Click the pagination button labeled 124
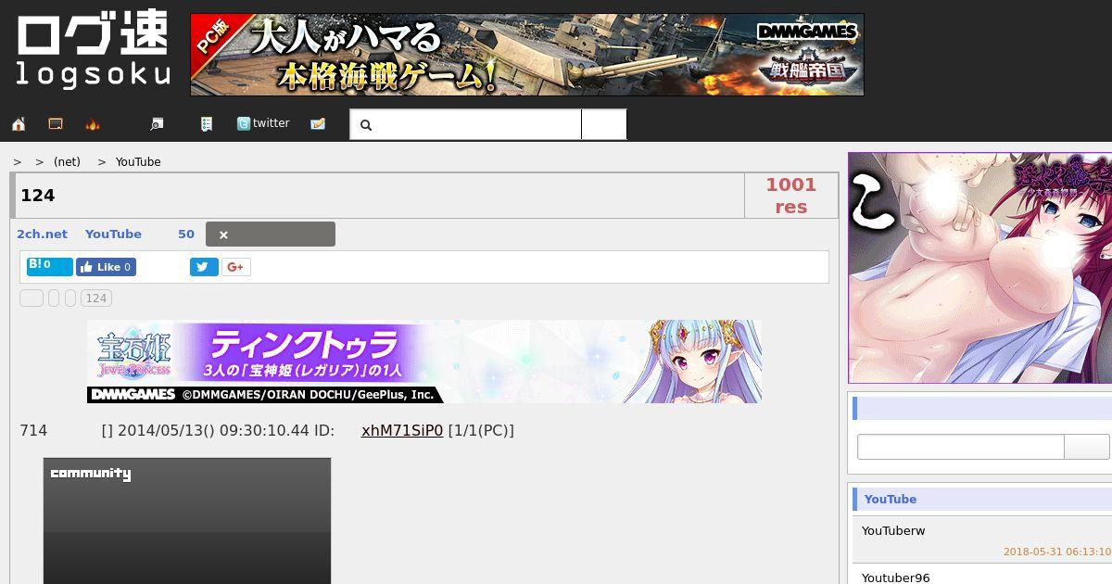Viewport: 1112px width, 584px height. pos(96,298)
